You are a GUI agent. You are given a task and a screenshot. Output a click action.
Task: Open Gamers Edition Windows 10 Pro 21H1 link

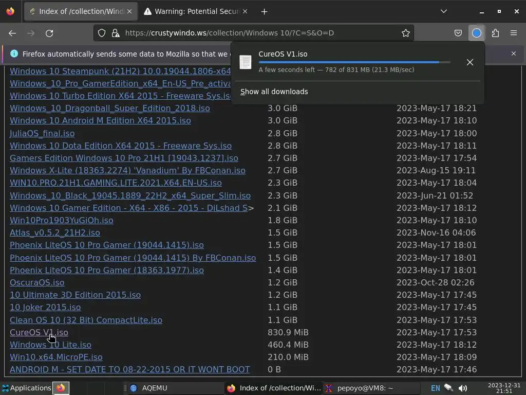click(124, 158)
